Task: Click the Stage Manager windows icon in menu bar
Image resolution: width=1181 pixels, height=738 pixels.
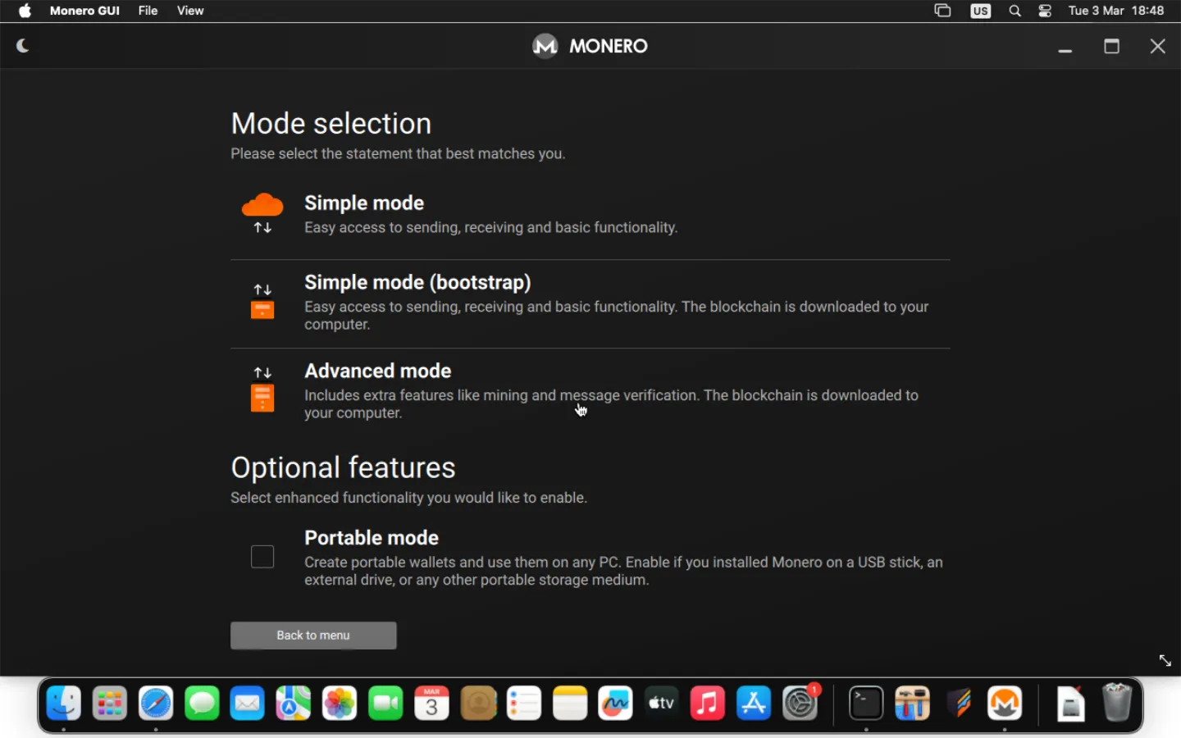Action: coord(942,11)
